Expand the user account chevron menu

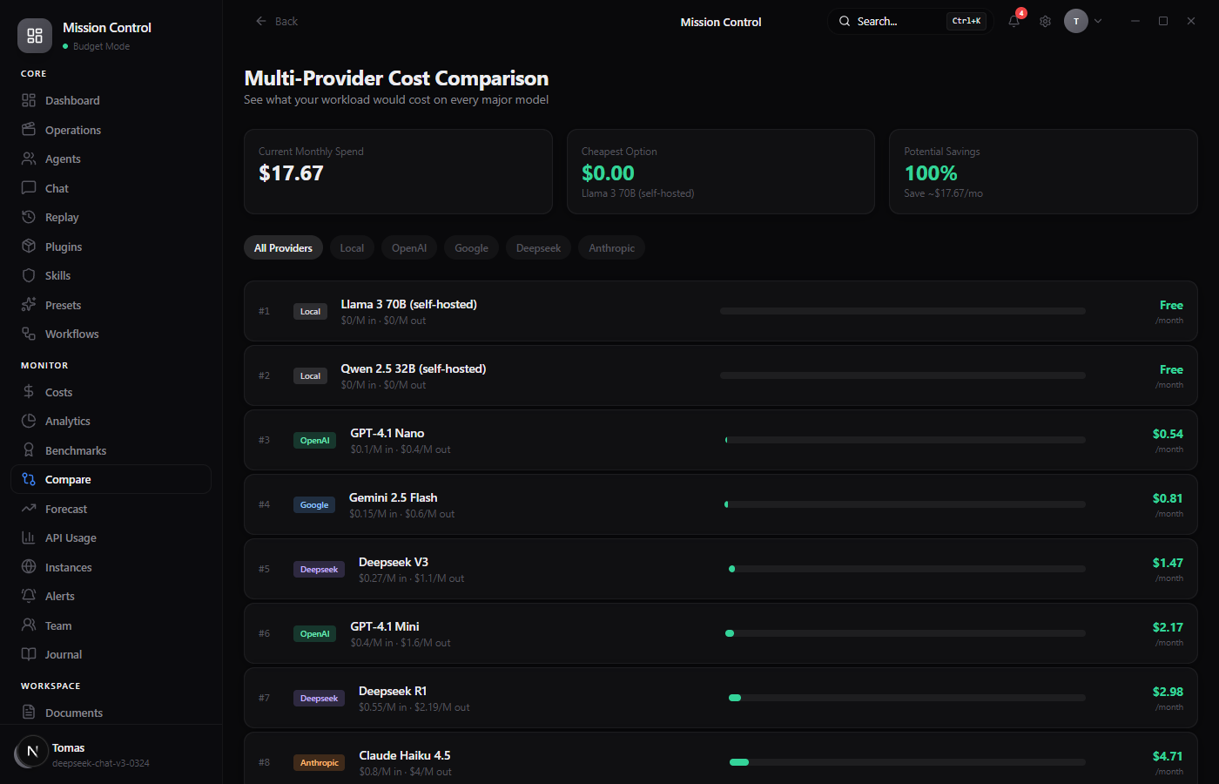1098,21
